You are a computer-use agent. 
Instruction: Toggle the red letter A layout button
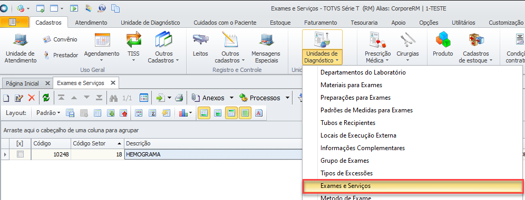(x=258, y=113)
